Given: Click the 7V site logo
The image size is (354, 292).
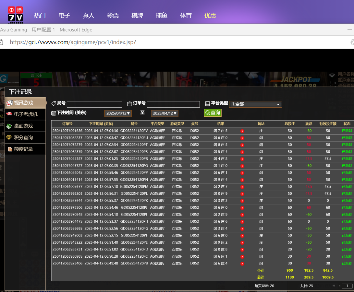Looking at the screenshot, I should 15,15.
